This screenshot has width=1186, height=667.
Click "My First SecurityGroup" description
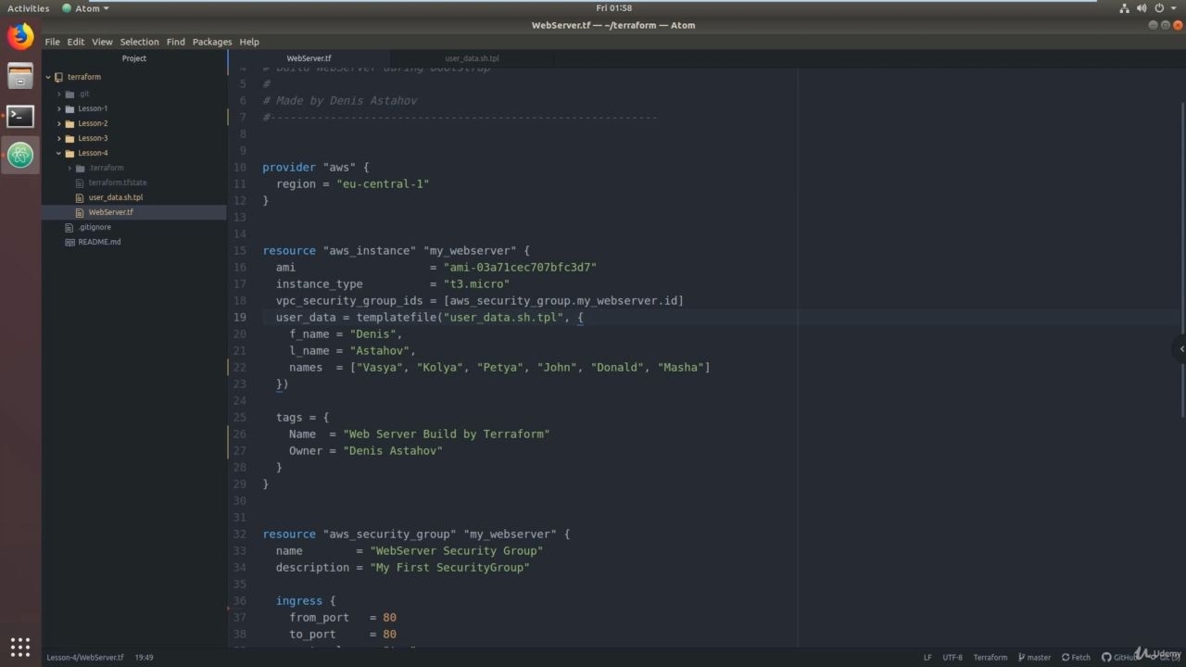point(449,568)
